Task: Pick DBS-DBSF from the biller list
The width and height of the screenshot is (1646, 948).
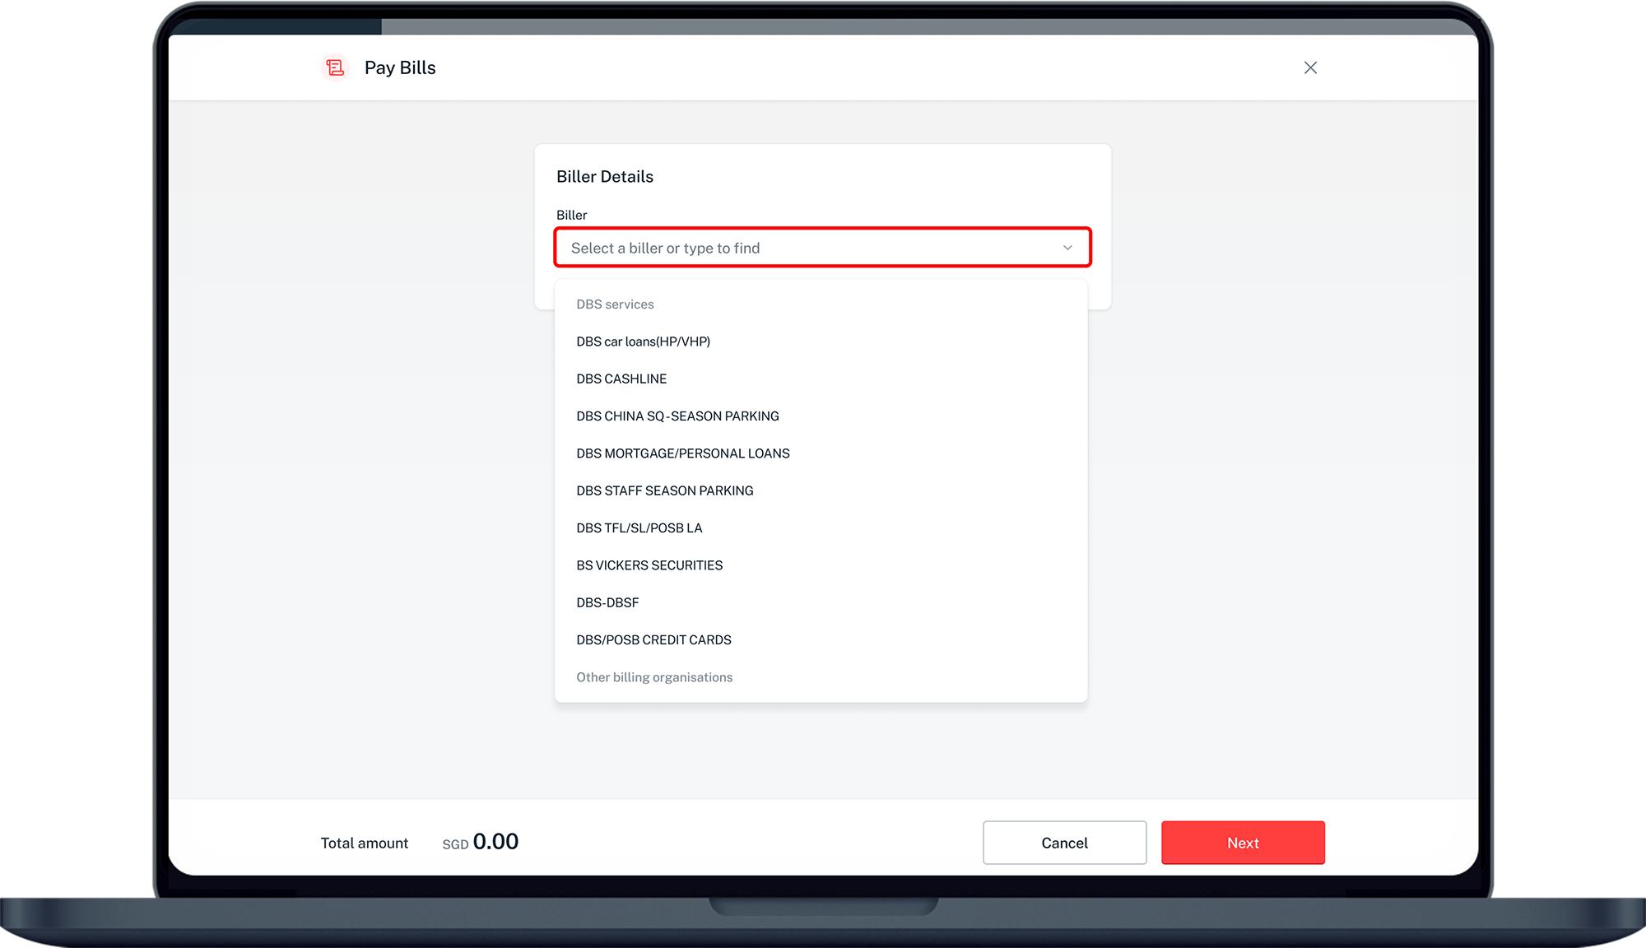Action: click(x=607, y=602)
